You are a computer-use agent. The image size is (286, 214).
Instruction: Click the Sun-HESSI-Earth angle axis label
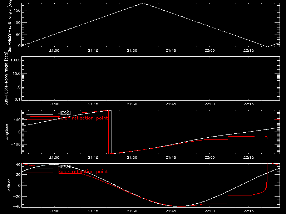[x=10, y=26]
